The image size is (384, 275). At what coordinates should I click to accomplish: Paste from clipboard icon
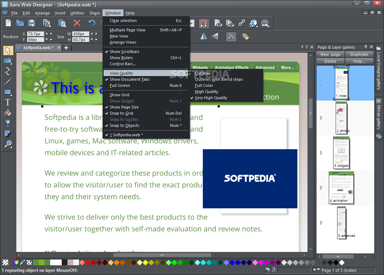[x=62, y=23]
